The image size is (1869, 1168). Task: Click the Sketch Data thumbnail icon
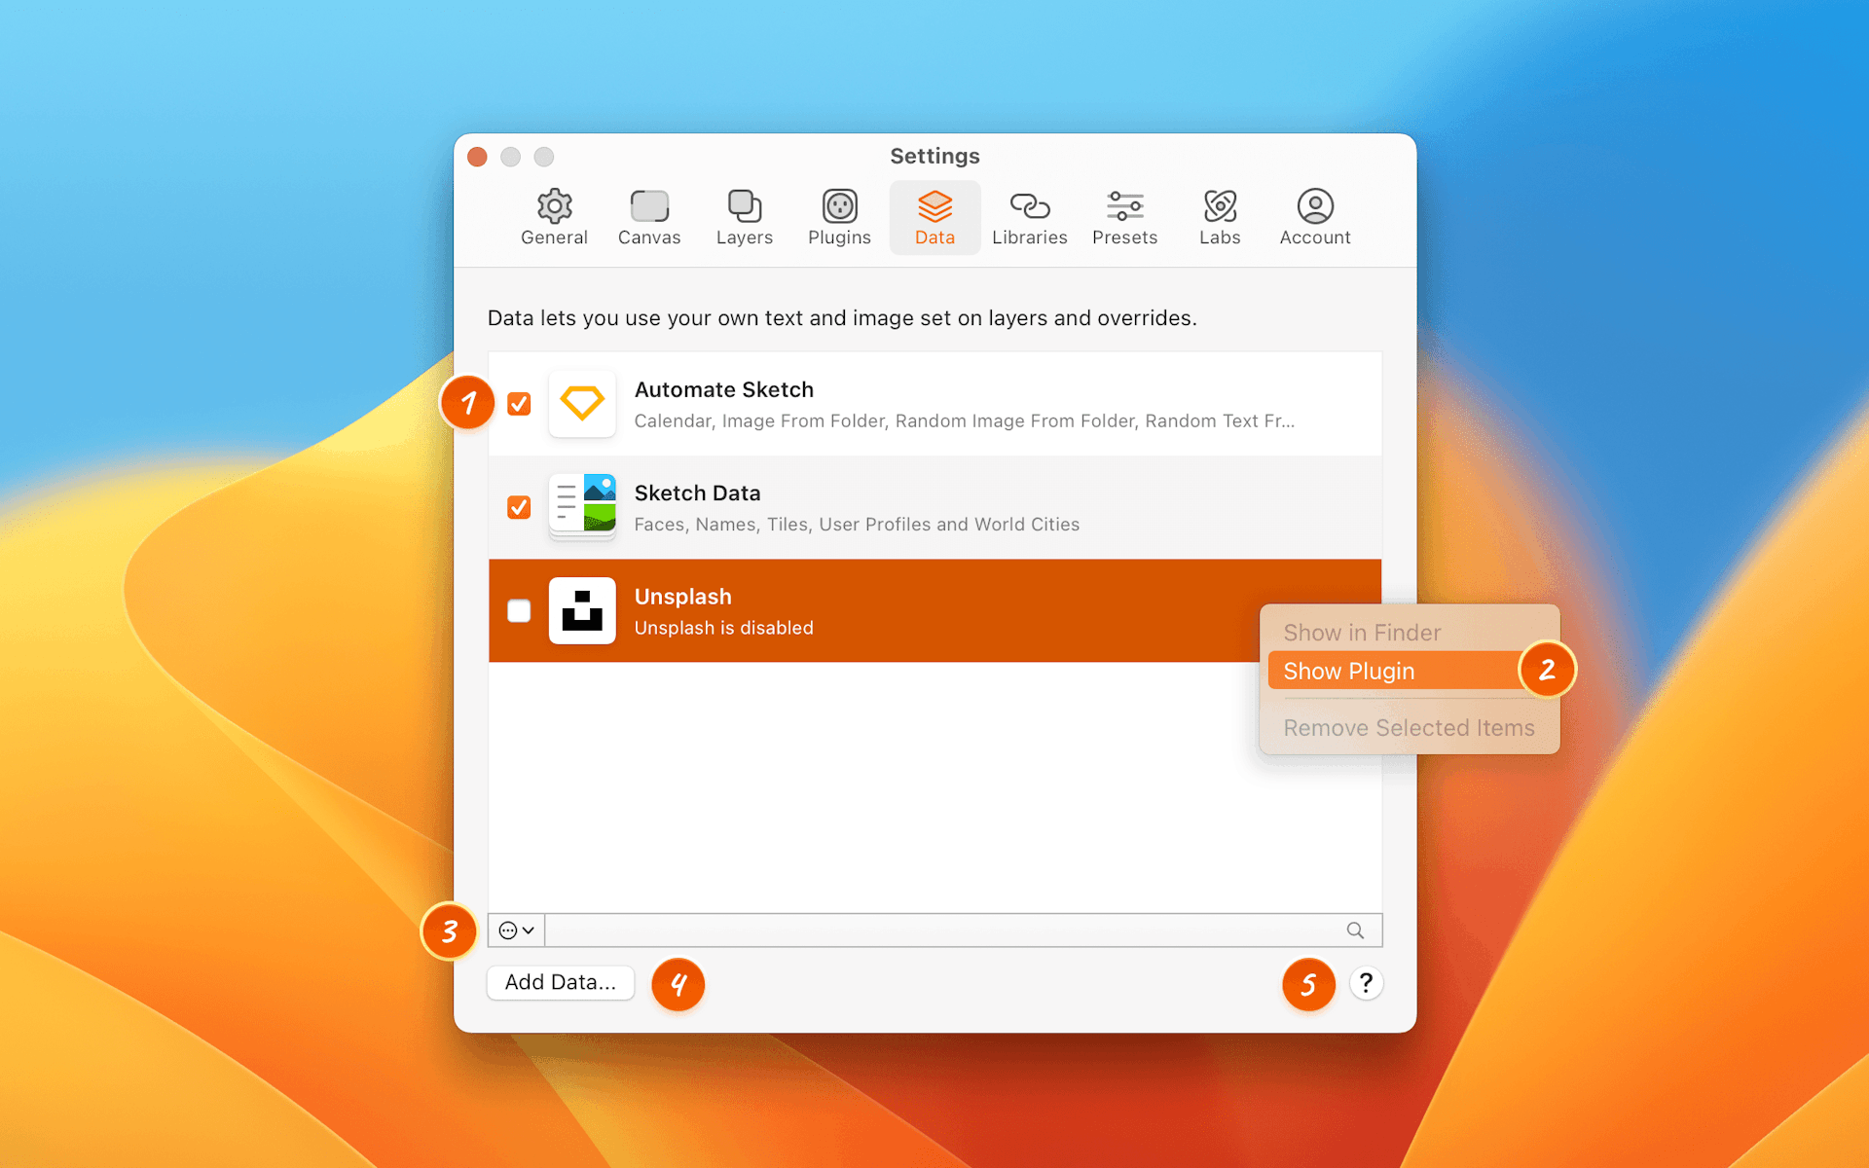(582, 506)
